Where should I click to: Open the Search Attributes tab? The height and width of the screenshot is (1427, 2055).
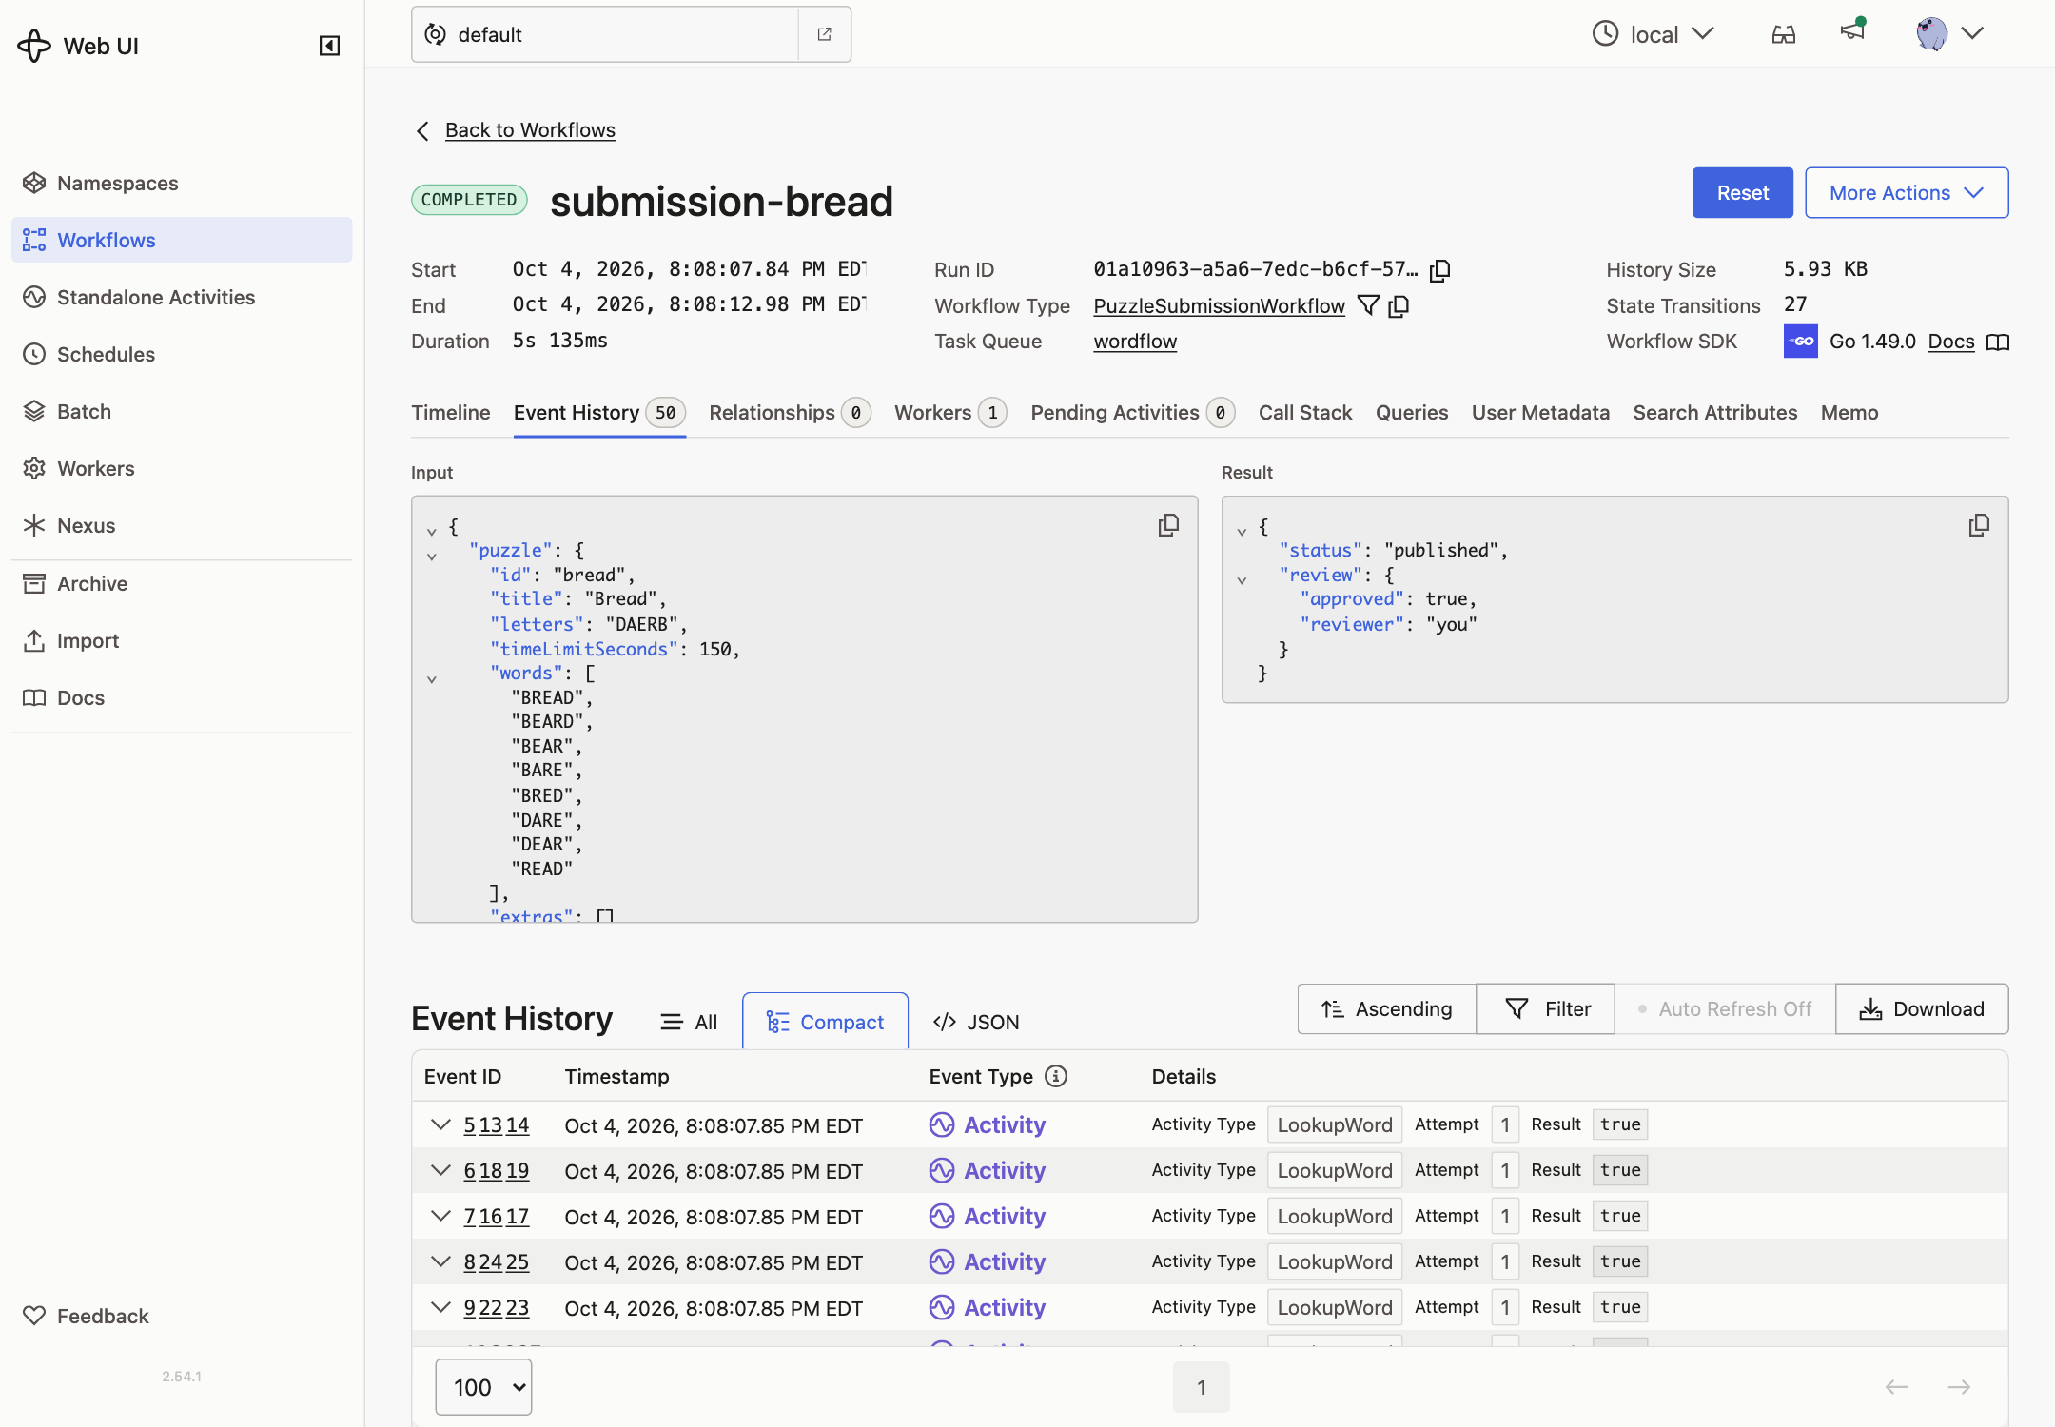pyautogui.click(x=1715, y=412)
